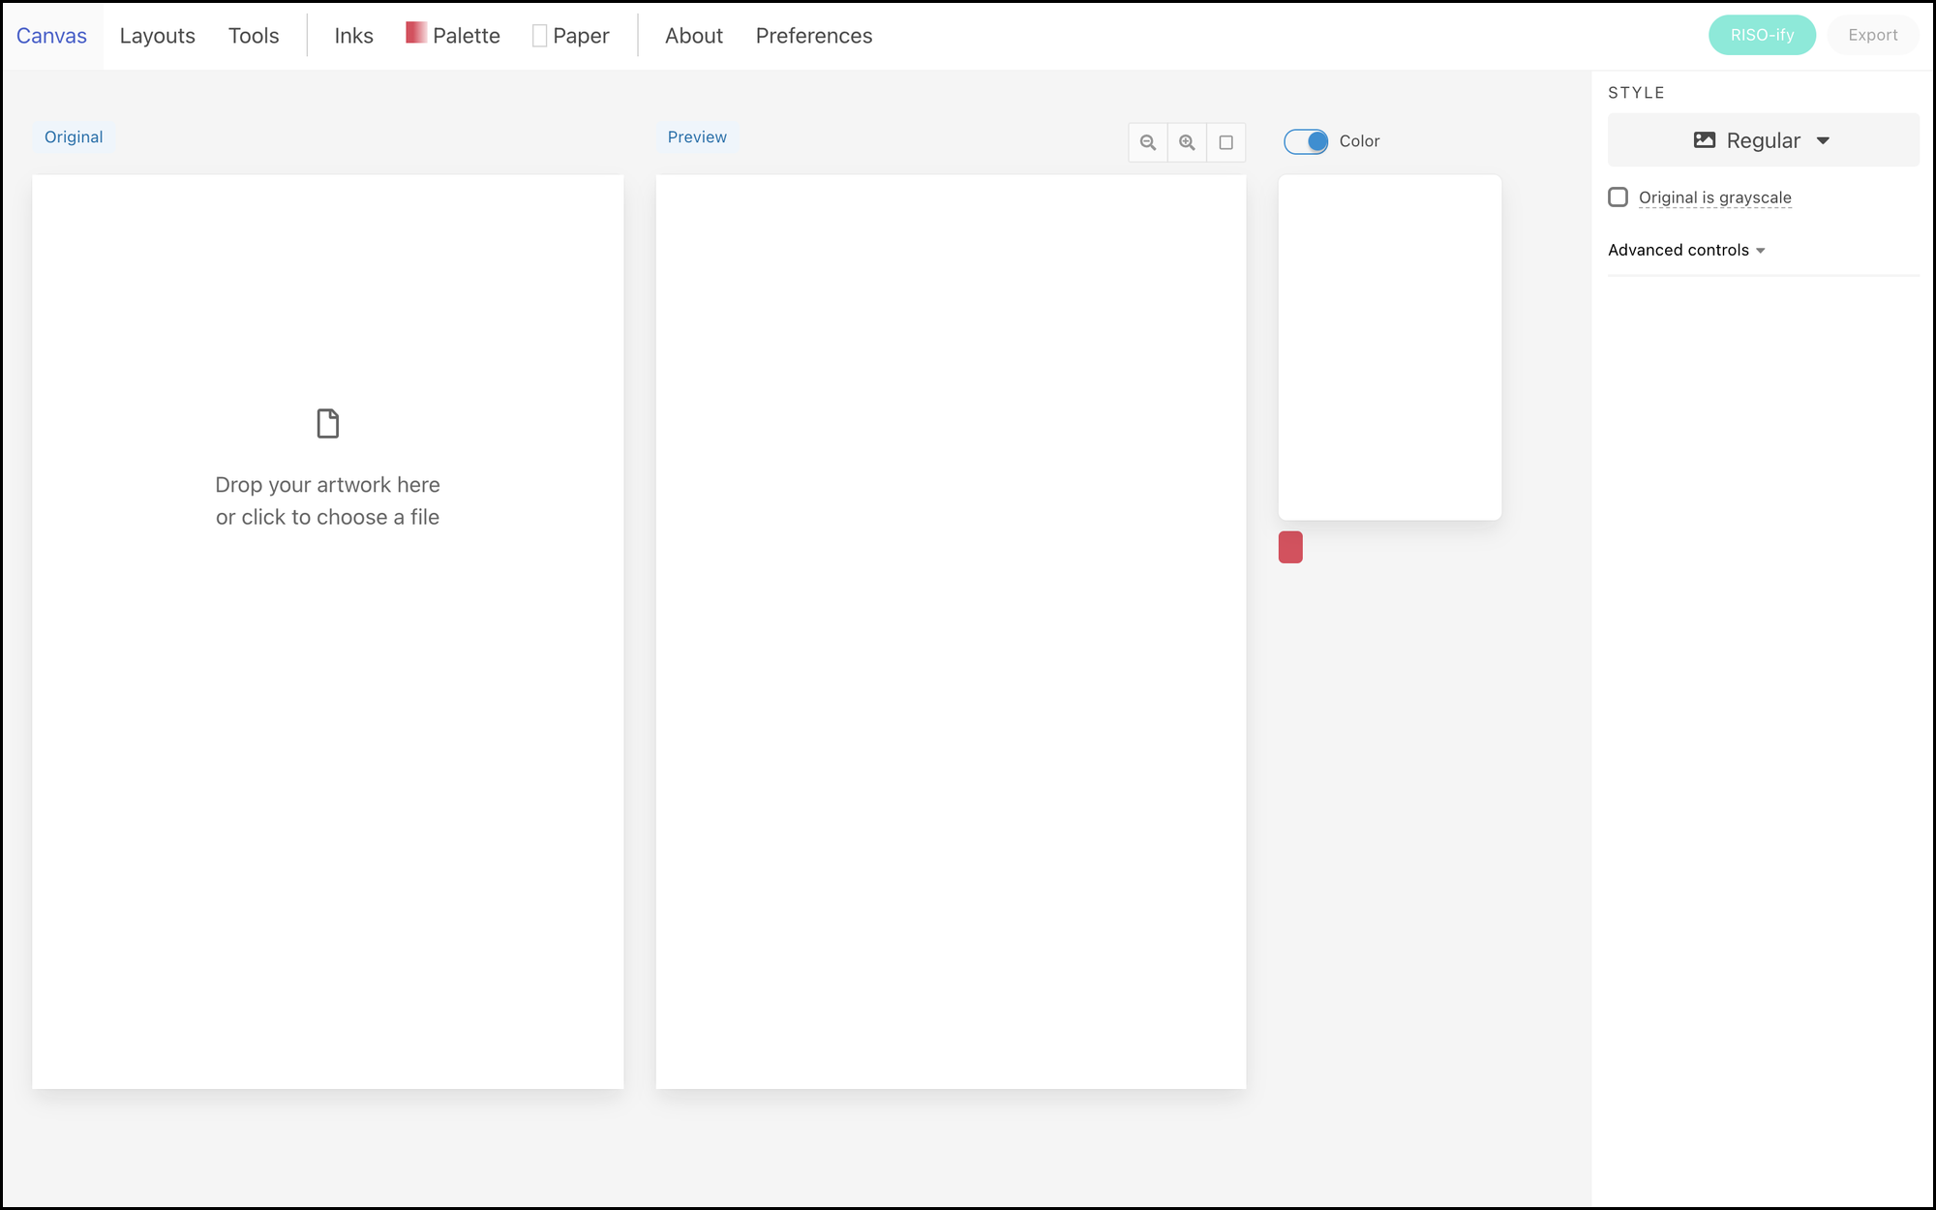The height and width of the screenshot is (1210, 1936).
Task: Click the image icon beside Regular
Action: tap(1705, 140)
